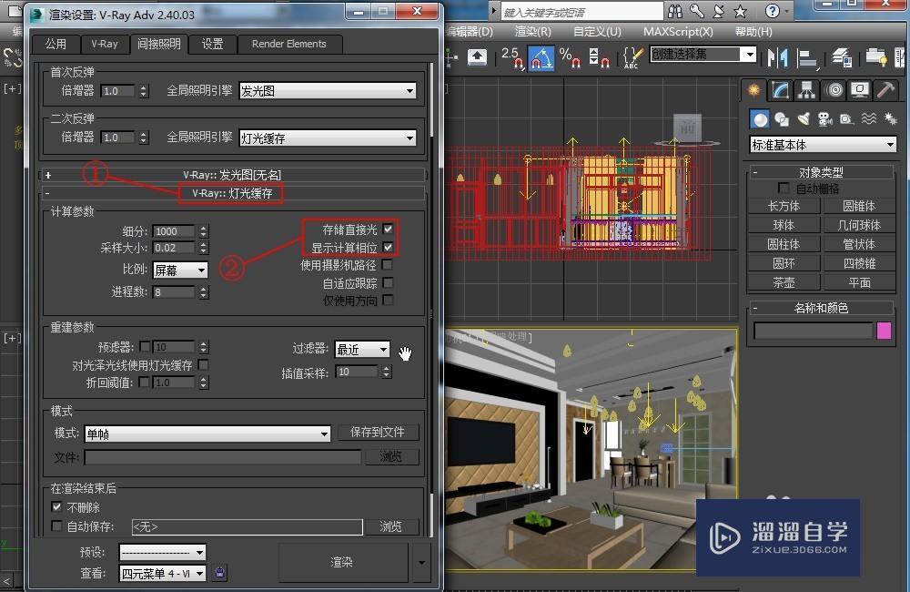The height and width of the screenshot is (592, 910).
Task: Open the Lights creation icon
Action: pos(804,117)
